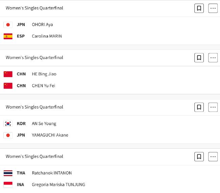Bookmark the INTANON vs TUNJUNG quarterfinal
220x193 pixels.
199,156
